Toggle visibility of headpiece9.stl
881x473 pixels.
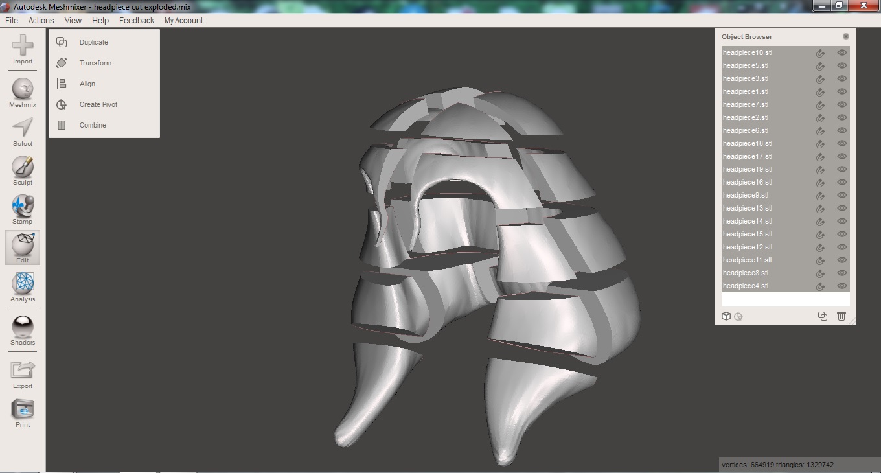[x=842, y=195]
